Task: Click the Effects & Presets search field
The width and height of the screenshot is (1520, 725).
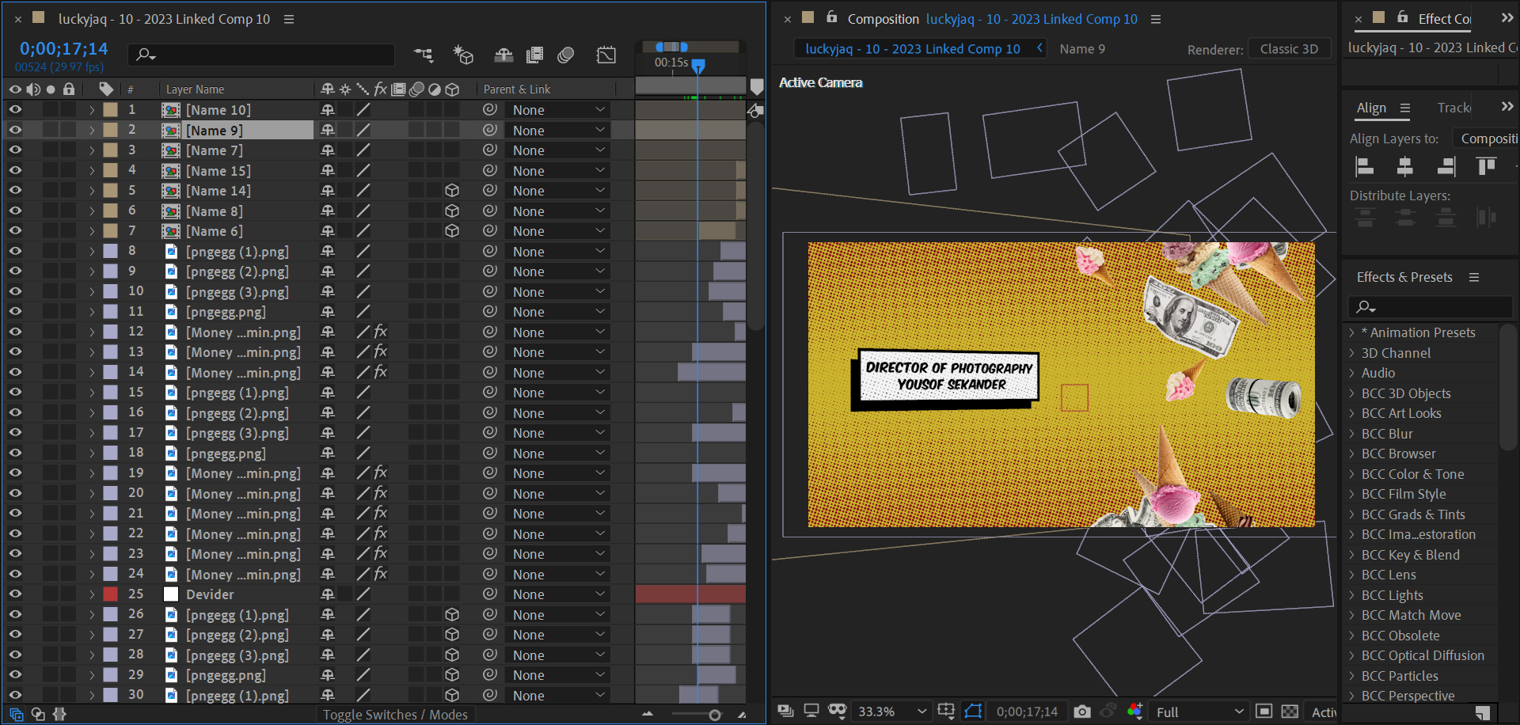Action: pyautogui.click(x=1430, y=306)
